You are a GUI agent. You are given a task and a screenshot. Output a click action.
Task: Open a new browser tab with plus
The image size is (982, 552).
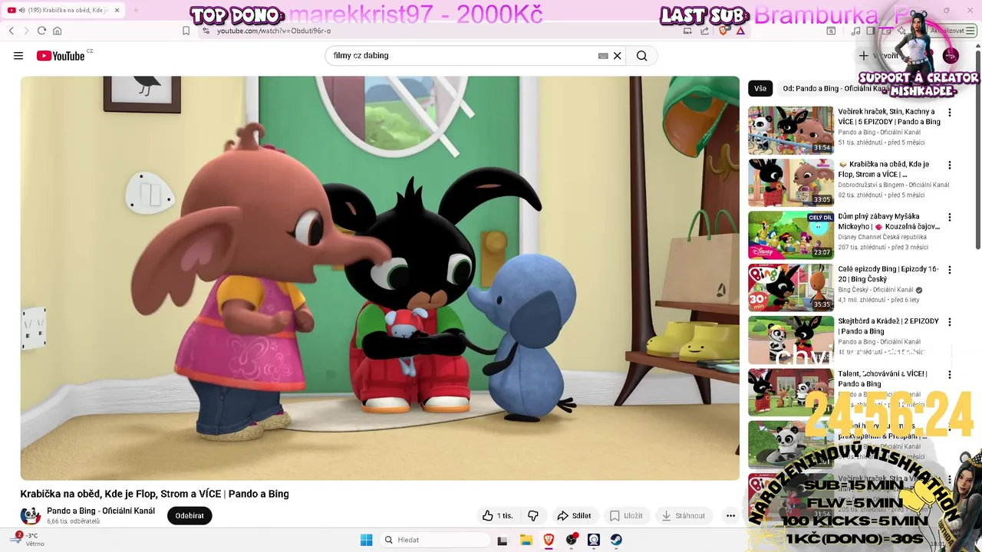point(136,10)
